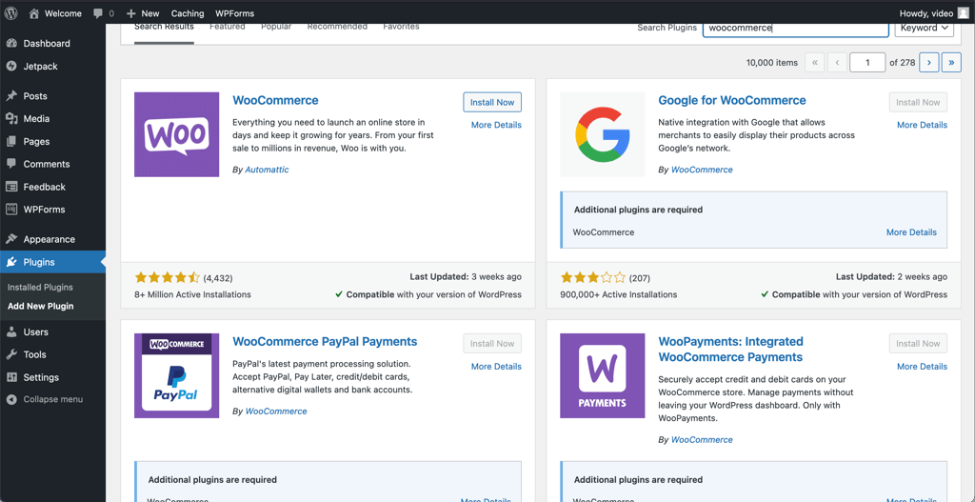Open the WooCommerce plugin title link

pyautogui.click(x=275, y=100)
